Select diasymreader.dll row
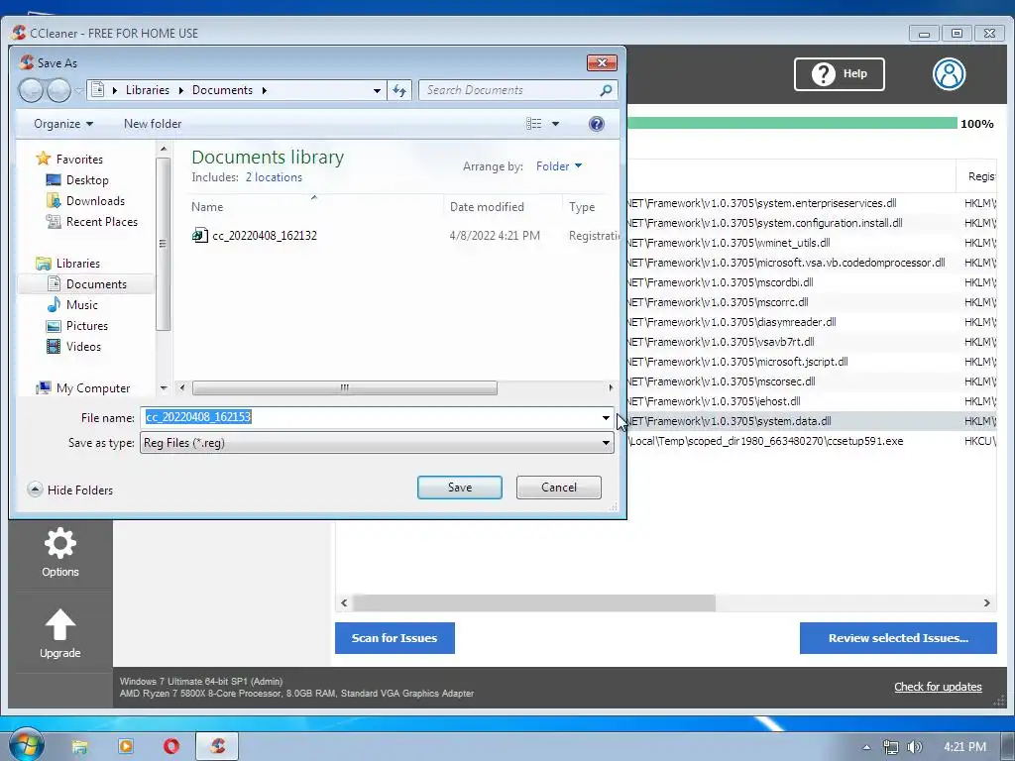This screenshot has height=761, width=1015. 811,322
